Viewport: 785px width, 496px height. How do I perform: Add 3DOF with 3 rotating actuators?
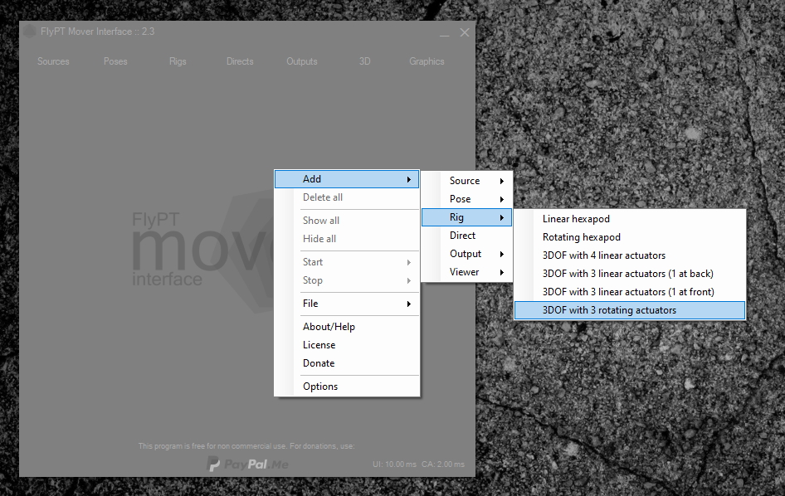pyautogui.click(x=630, y=310)
